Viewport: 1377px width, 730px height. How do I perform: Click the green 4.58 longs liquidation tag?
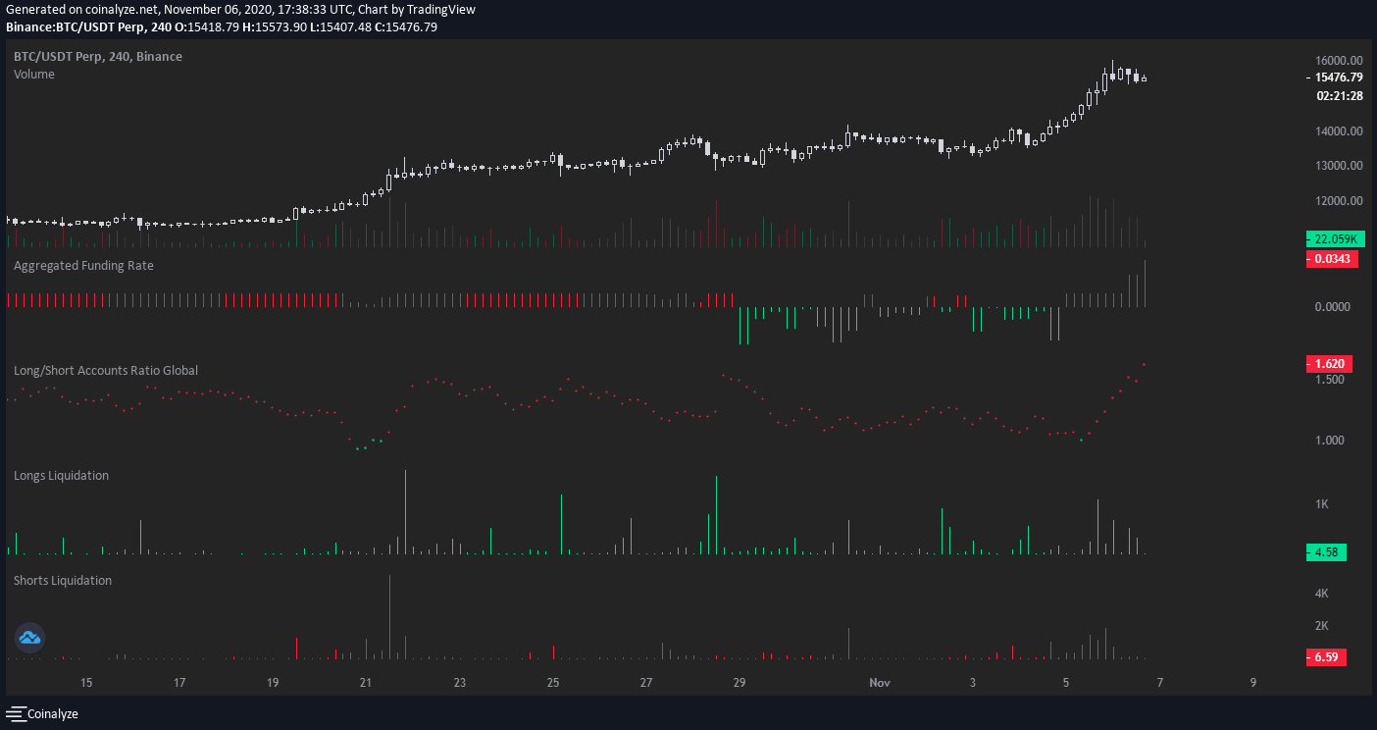[x=1325, y=552]
